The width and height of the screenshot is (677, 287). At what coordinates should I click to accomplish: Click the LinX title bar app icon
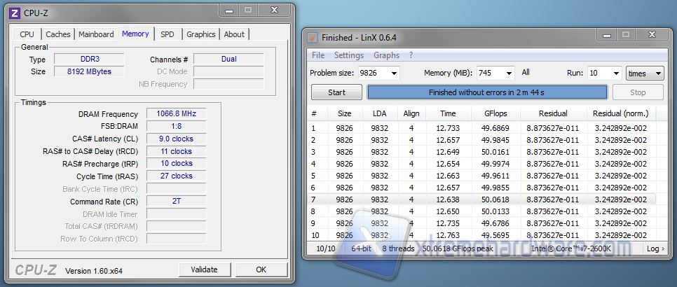tap(313, 37)
